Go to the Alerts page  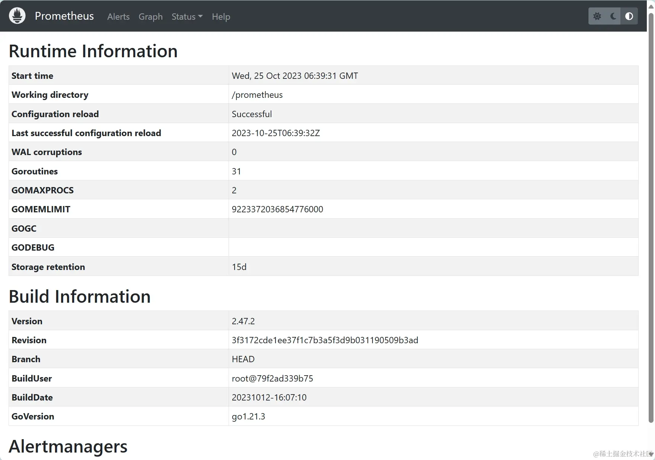[118, 17]
